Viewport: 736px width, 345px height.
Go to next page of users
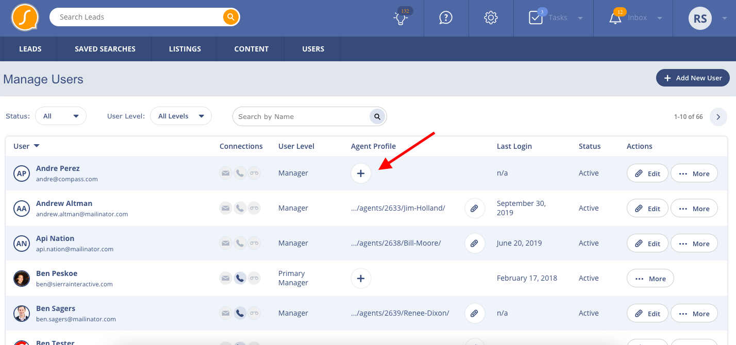tap(718, 117)
